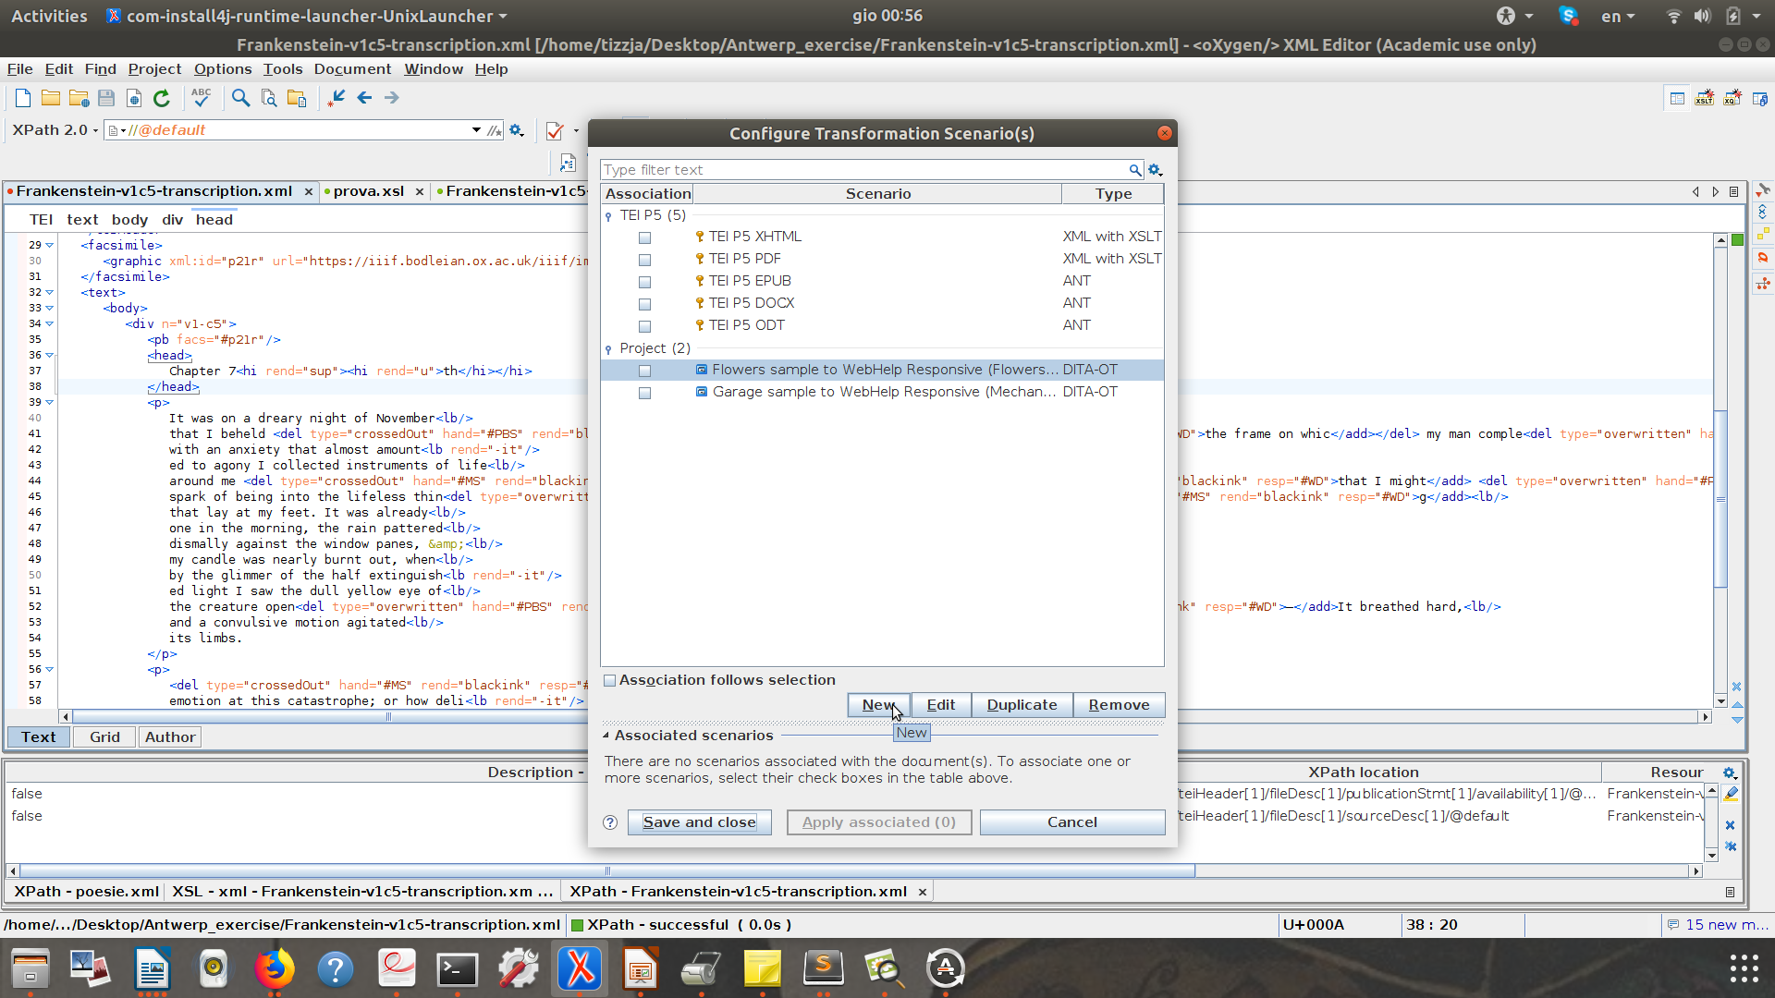The width and height of the screenshot is (1775, 998).
Task: Check the TEI P5 XHTML scenario checkbox
Action: (x=645, y=237)
